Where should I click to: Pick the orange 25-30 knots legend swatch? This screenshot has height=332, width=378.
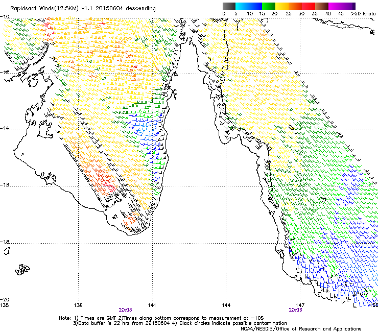[x=295, y=6]
